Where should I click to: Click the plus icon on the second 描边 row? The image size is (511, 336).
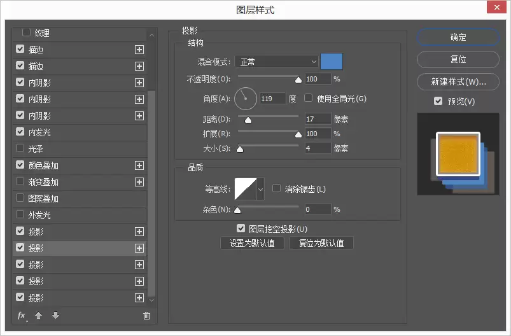(139, 66)
